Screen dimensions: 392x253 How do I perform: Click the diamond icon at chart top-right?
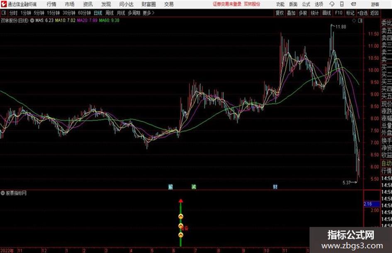pyautogui.click(x=354, y=21)
